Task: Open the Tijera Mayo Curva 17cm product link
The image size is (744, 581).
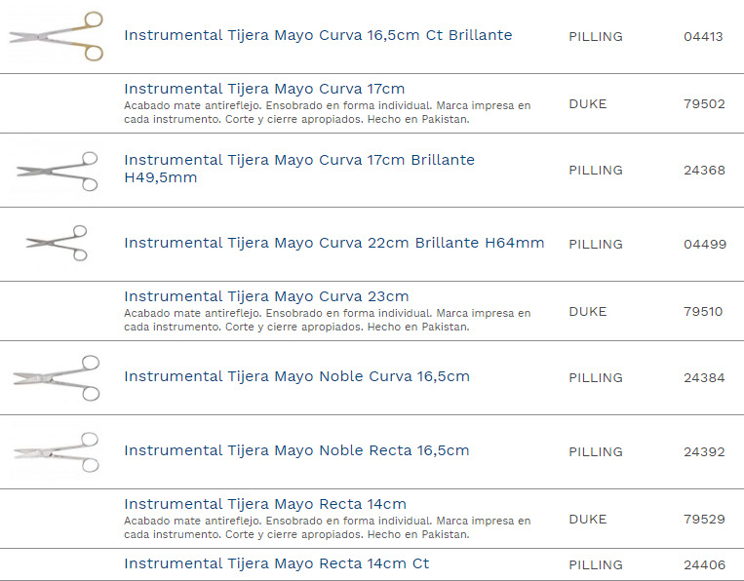Action: (x=264, y=89)
